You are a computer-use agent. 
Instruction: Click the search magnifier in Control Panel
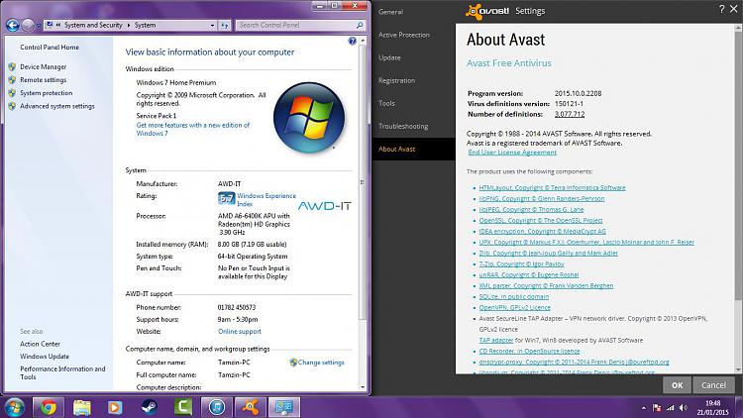click(x=360, y=25)
